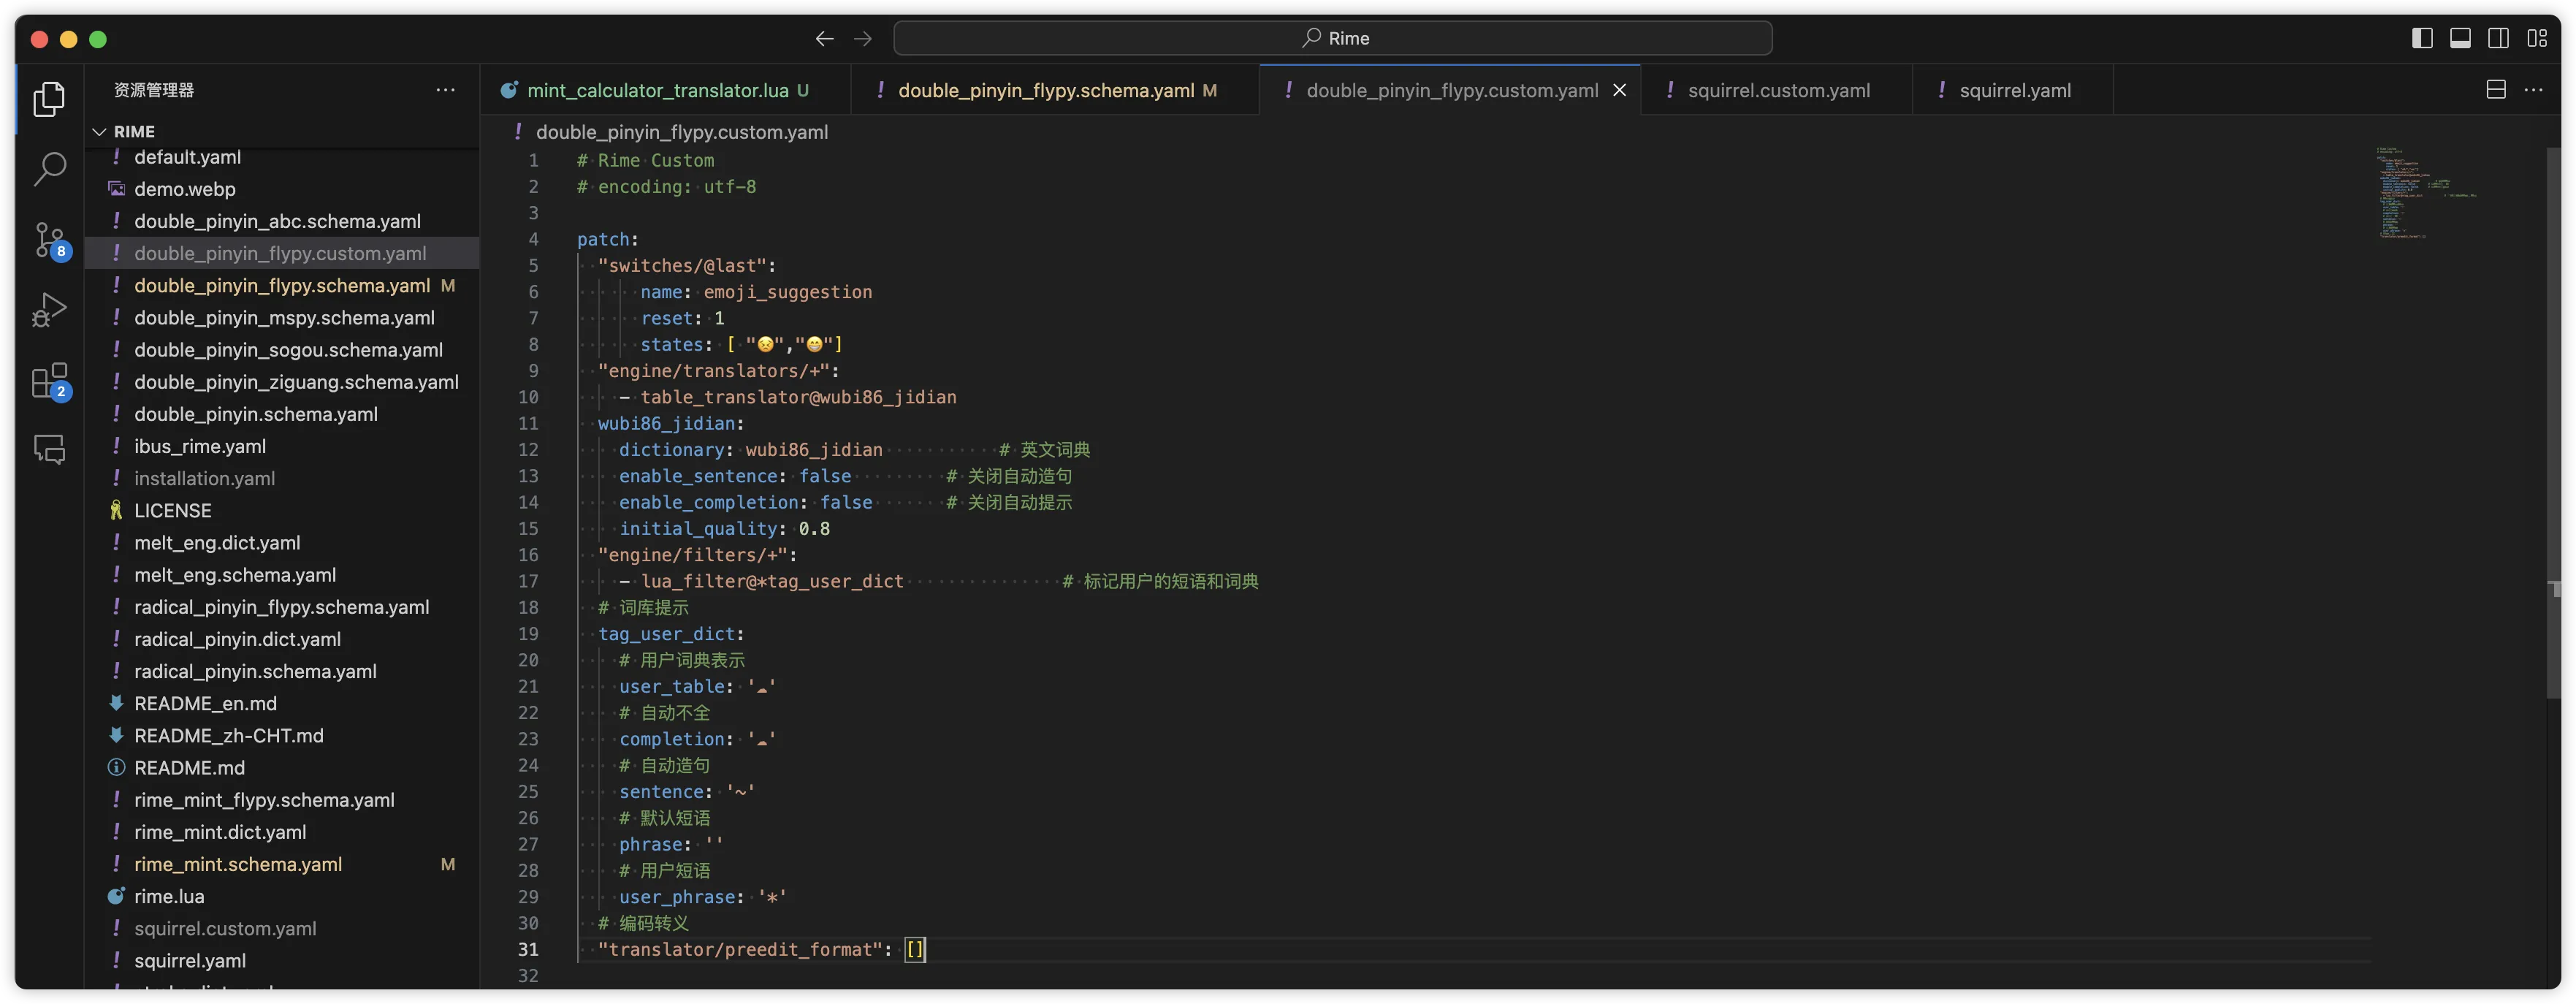Open modified rime_mint.schema.yaml file
The width and height of the screenshot is (2576, 1004).
[238, 864]
